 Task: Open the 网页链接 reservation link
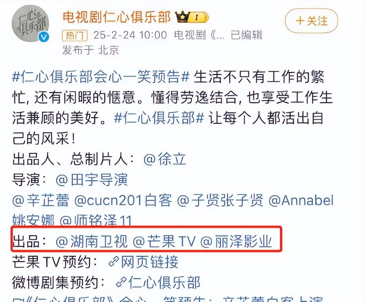click(149, 262)
